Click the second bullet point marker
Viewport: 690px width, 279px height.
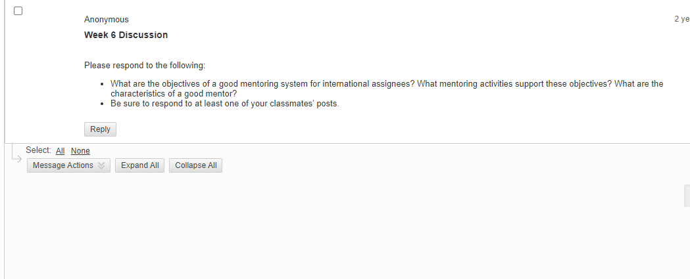pos(102,104)
